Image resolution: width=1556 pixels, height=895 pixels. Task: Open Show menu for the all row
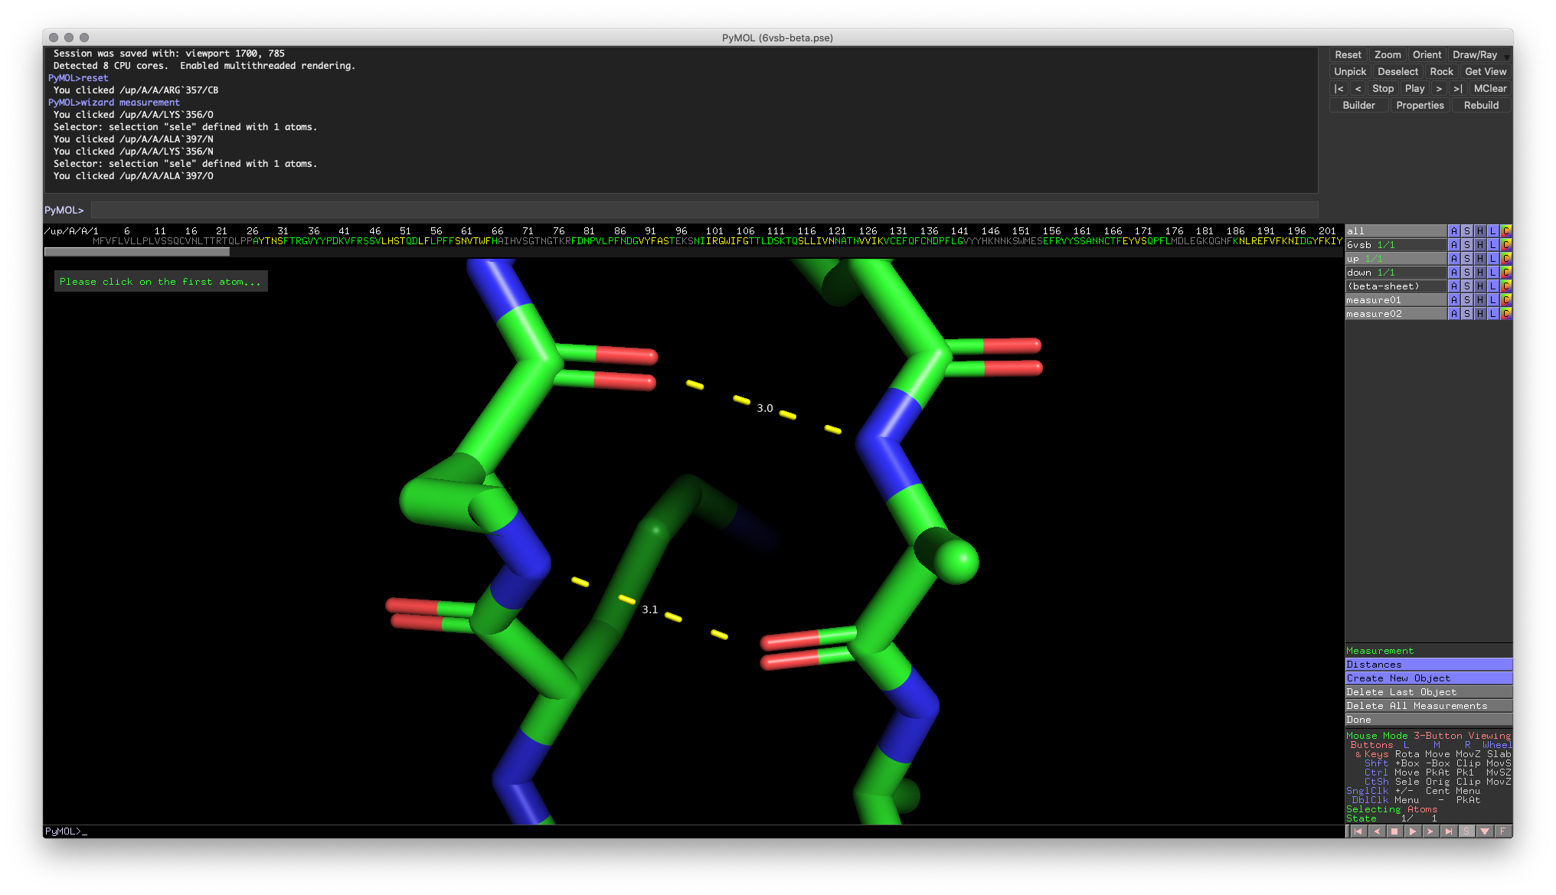(x=1466, y=231)
